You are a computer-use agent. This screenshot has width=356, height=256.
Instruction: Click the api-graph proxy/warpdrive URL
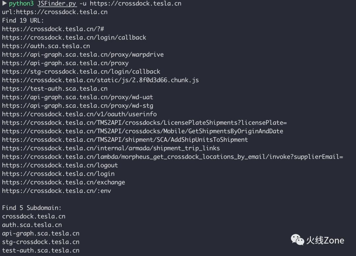coord(83,55)
